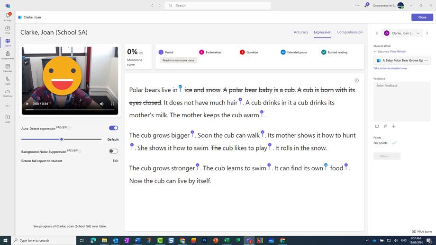The width and height of the screenshot is (436, 245).
Task: Play the student's reading video
Action: pos(27,104)
